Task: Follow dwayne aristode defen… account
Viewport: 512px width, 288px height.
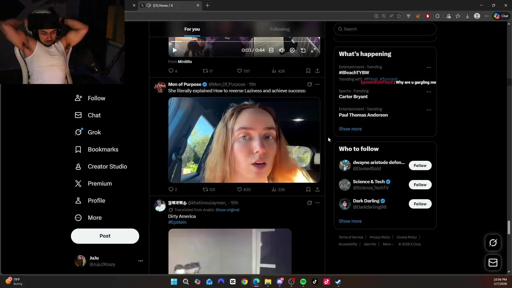Action: click(420, 166)
